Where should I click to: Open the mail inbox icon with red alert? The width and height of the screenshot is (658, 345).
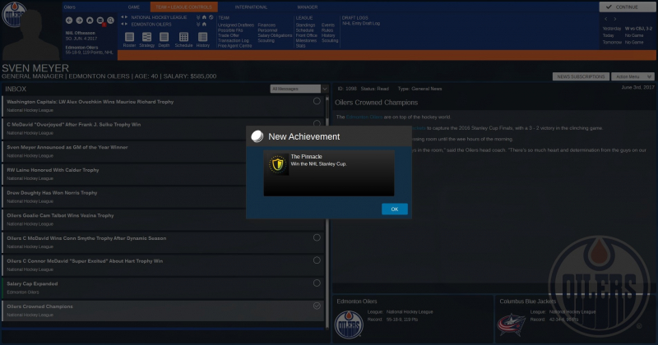[x=100, y=21]
